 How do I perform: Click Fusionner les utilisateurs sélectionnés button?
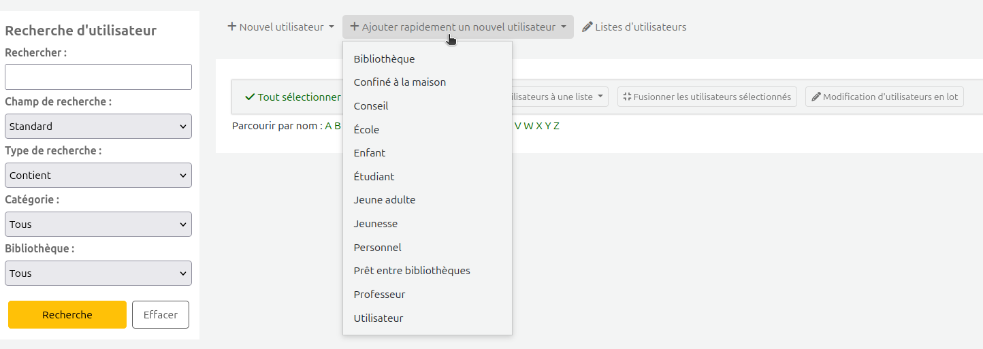tap(707, 97)
